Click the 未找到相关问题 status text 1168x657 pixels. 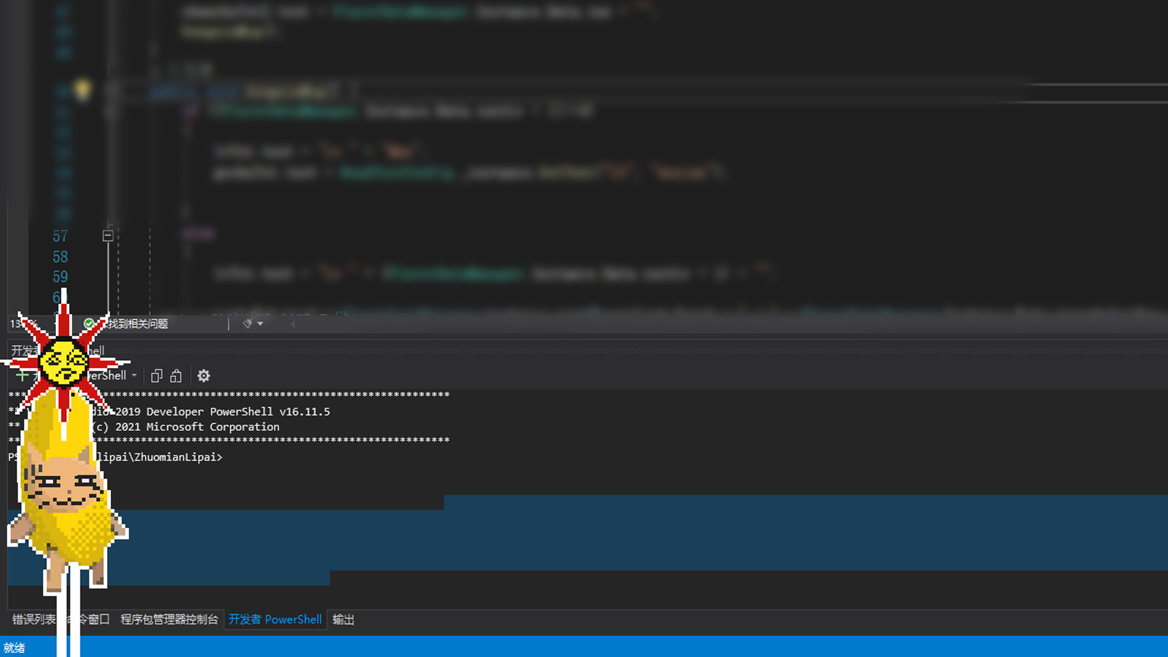[139, 324]
